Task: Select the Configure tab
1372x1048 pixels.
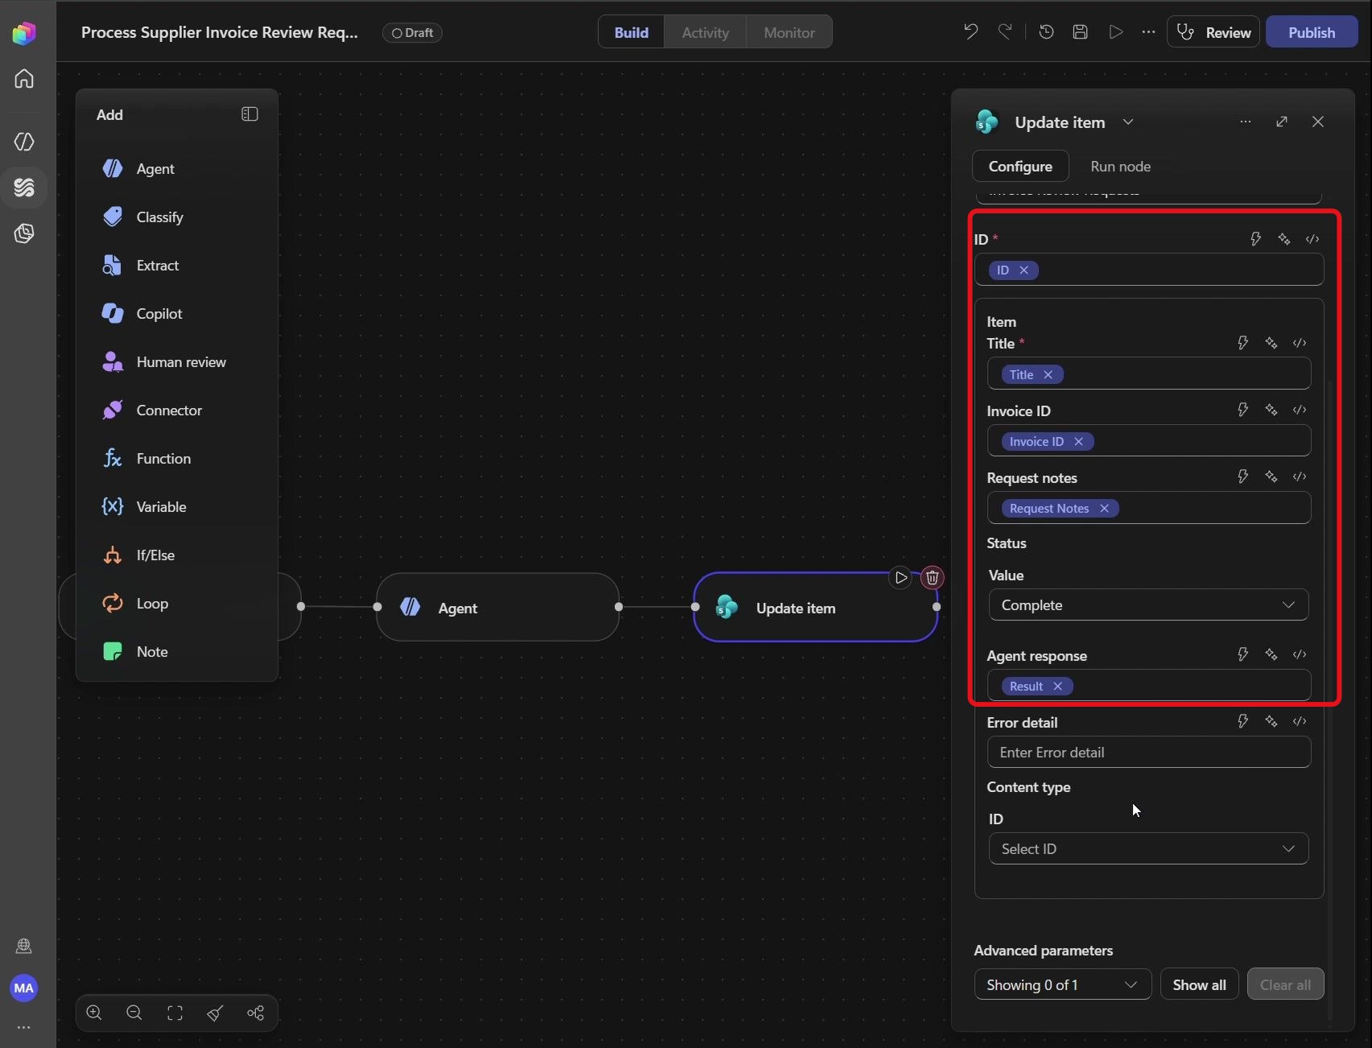Action: point(1020,167)
